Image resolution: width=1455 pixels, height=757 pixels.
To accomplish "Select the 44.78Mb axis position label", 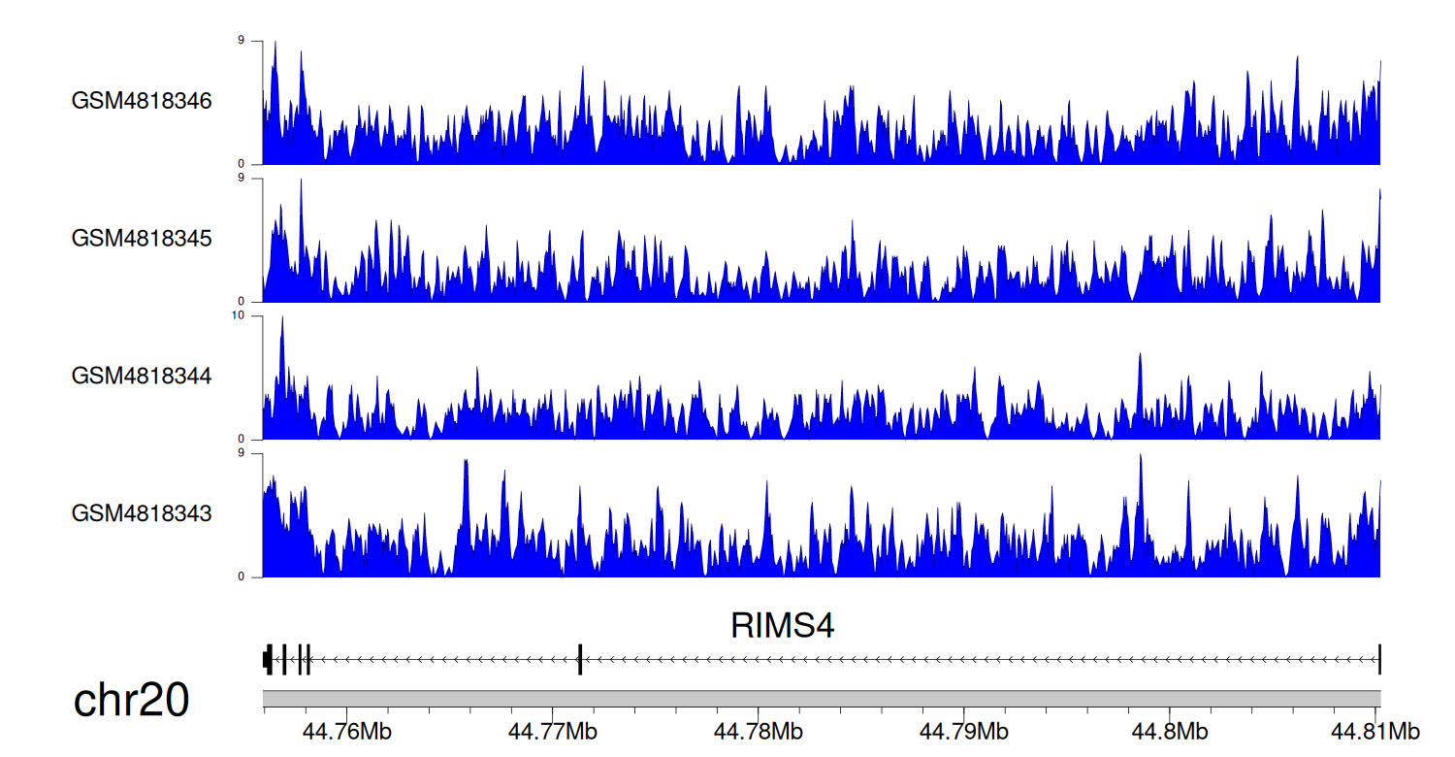I will coord(758,730).
